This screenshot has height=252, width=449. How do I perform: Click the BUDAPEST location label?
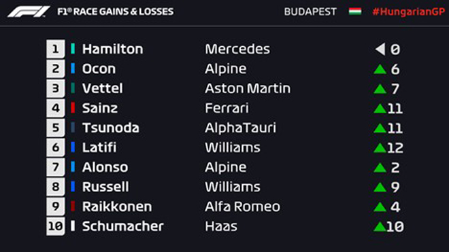[310, 12]
